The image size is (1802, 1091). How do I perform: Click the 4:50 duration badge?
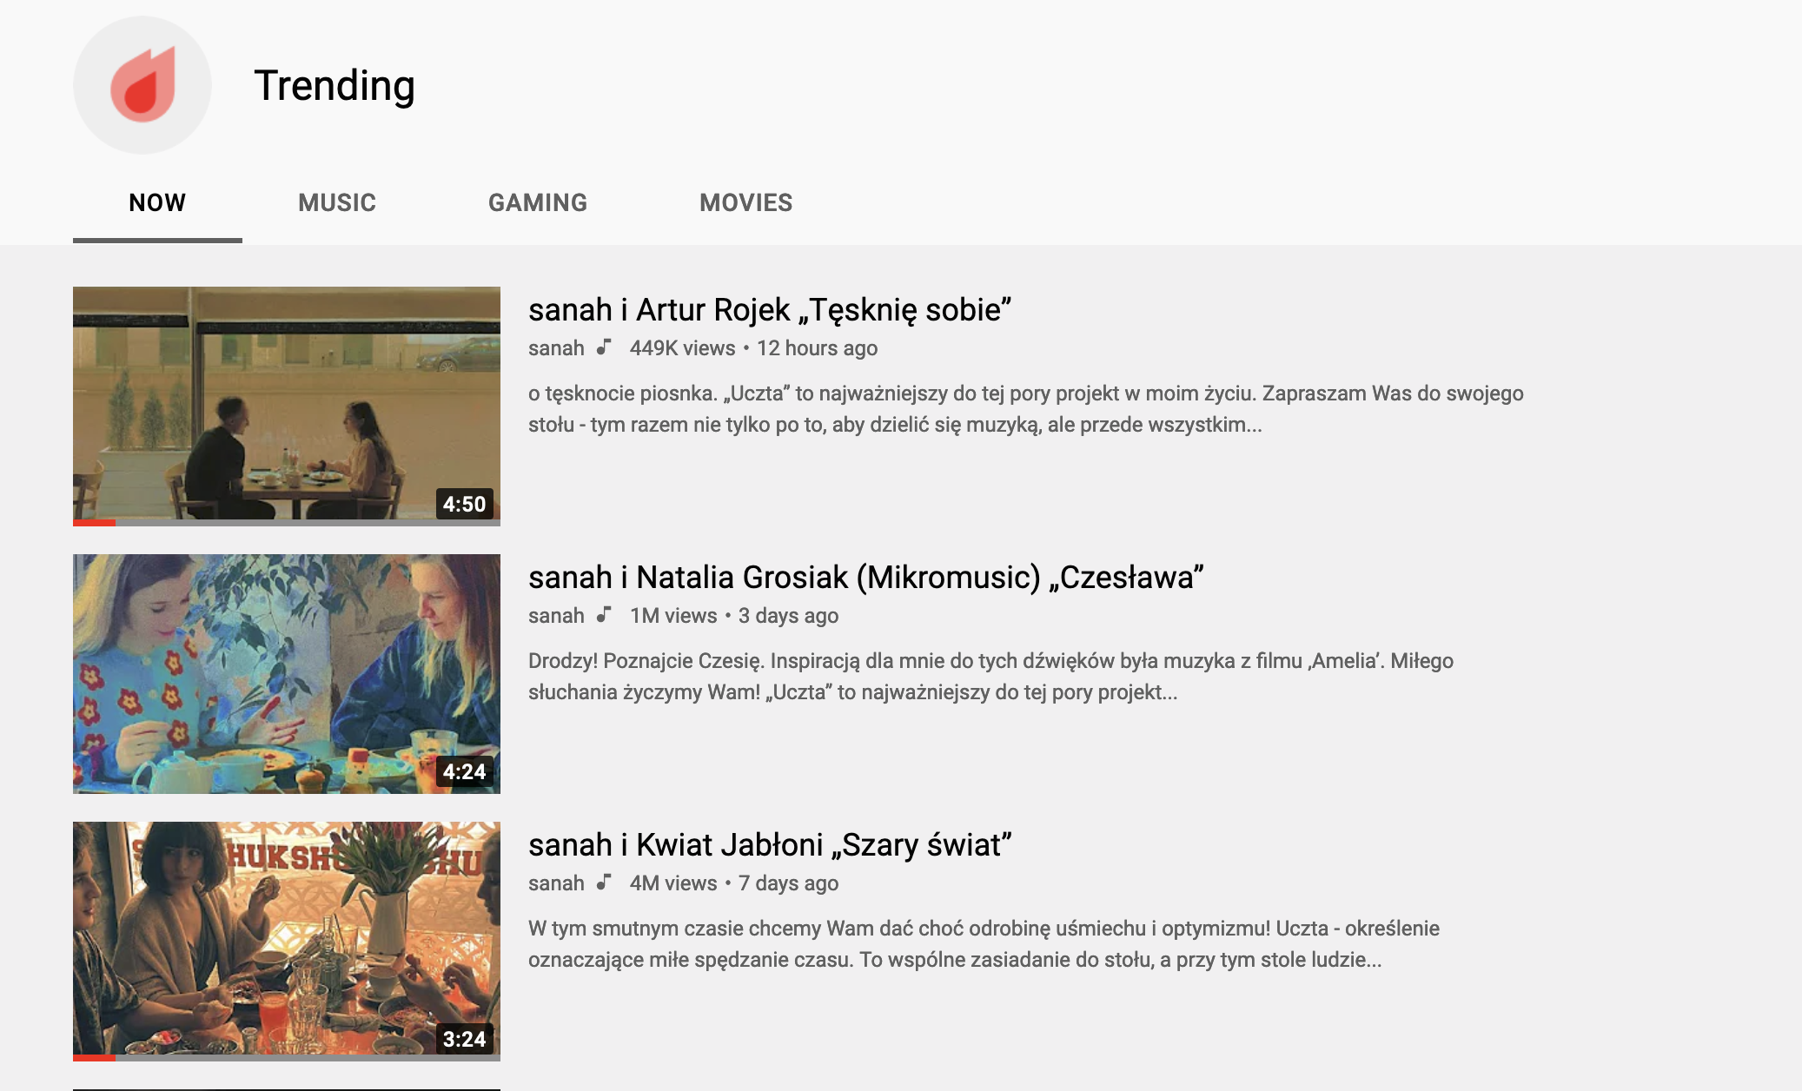(x=464, y=504)
